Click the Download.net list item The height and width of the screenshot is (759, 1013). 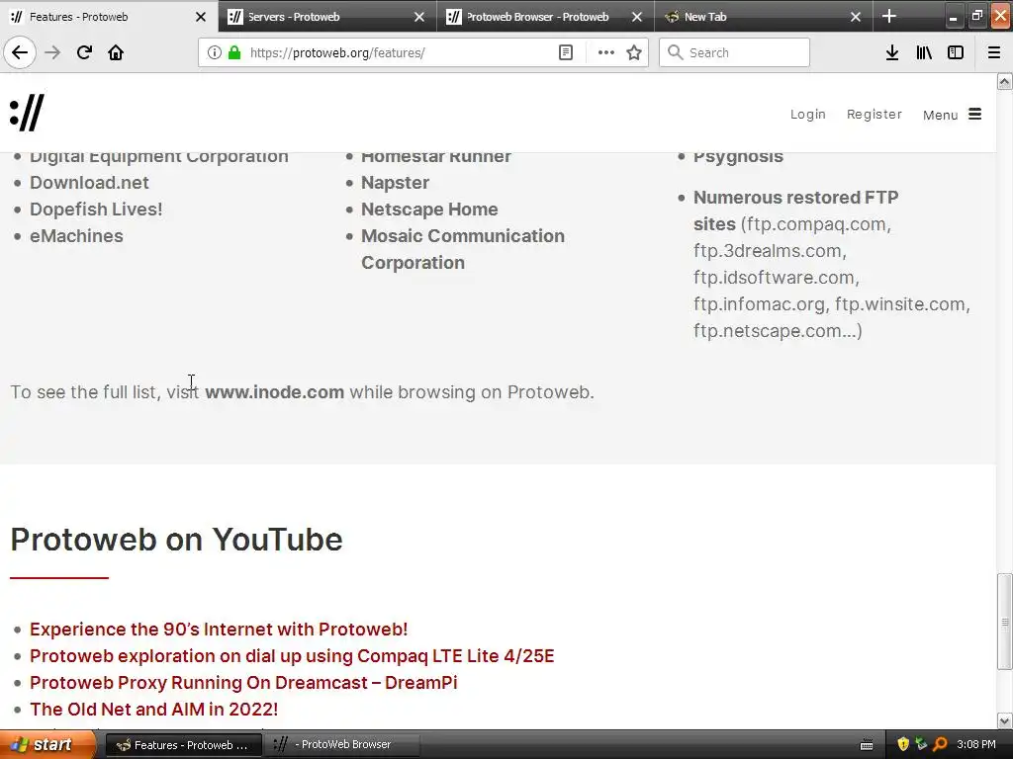(x=89, y=183)
